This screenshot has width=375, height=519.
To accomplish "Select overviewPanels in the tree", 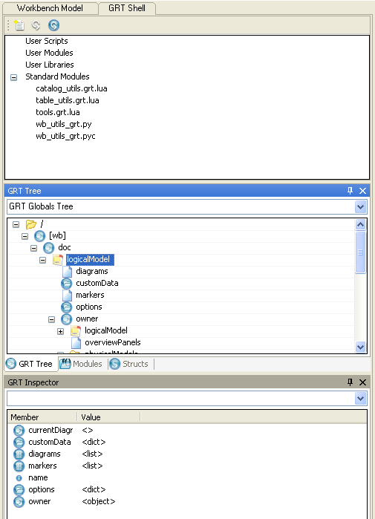I will pyautogui.click(x=113, y=342).
